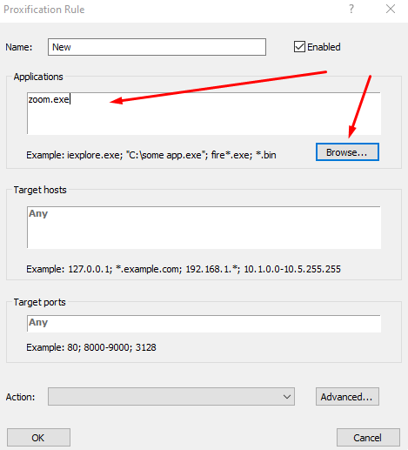Open the Action combo box

171,396
